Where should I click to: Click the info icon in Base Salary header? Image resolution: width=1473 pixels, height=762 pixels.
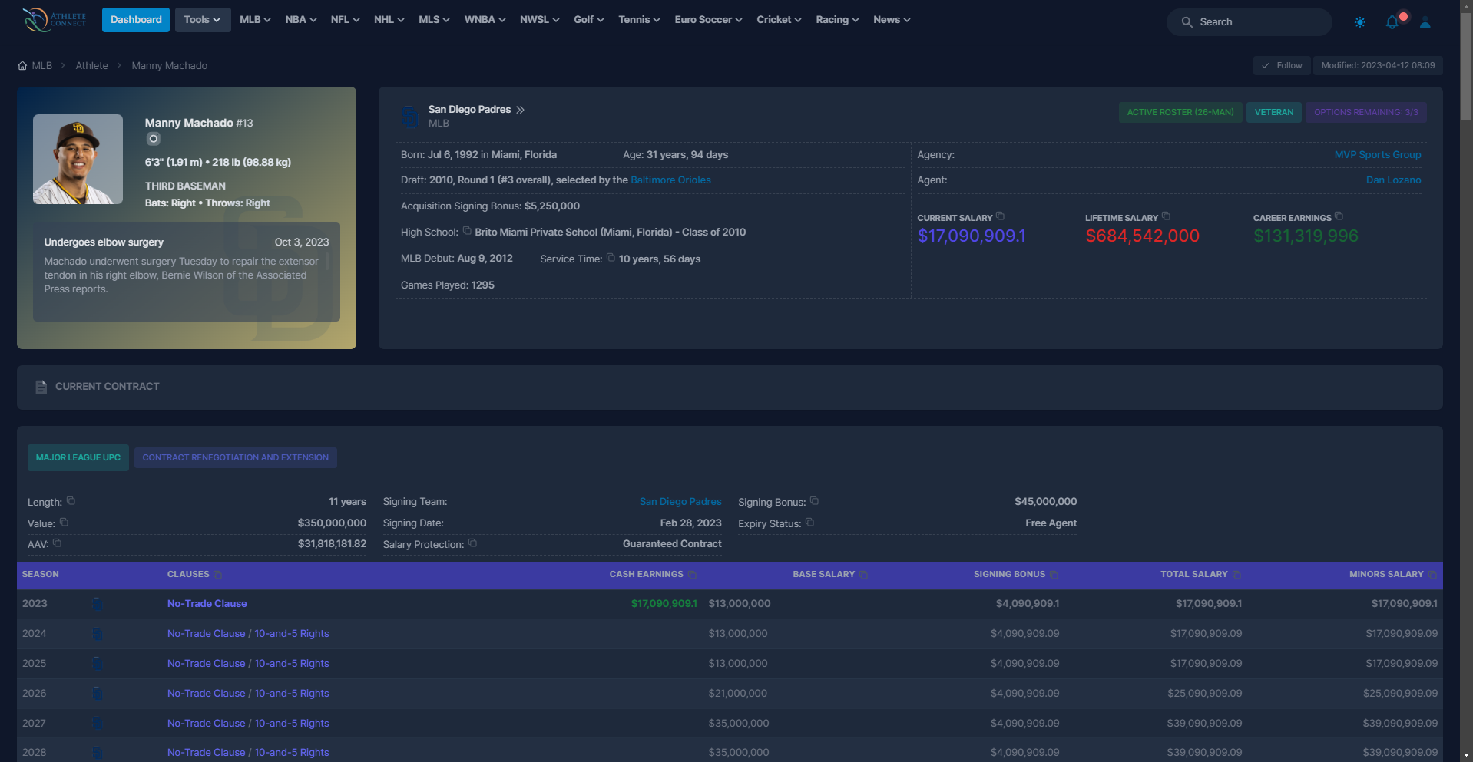pos(863,575)
